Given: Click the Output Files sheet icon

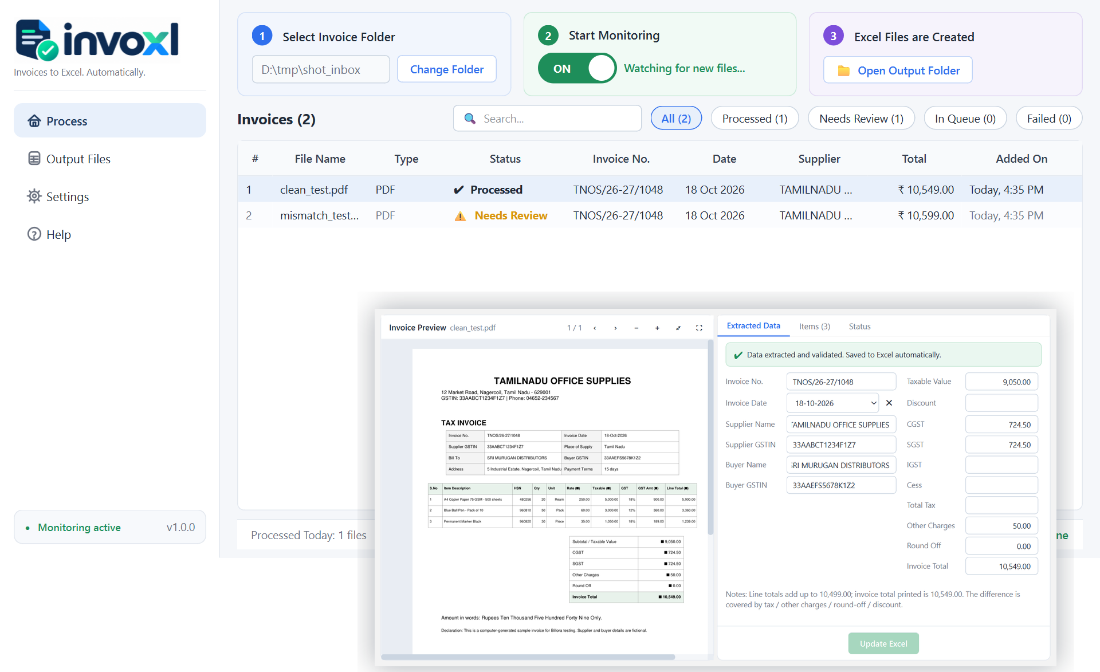Looking at the screenshot, I should [34, 159].
